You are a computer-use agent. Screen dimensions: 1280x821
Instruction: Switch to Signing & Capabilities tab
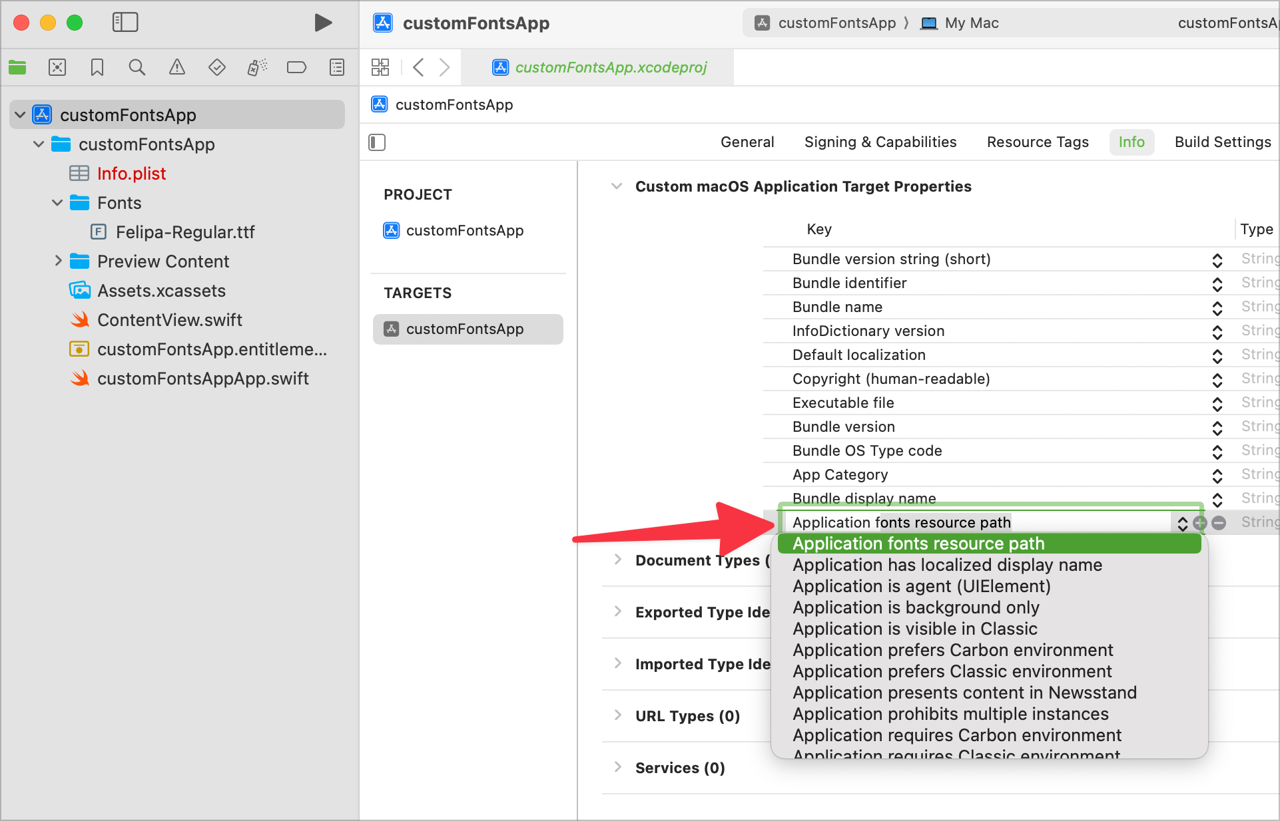(x=880, y=142)
